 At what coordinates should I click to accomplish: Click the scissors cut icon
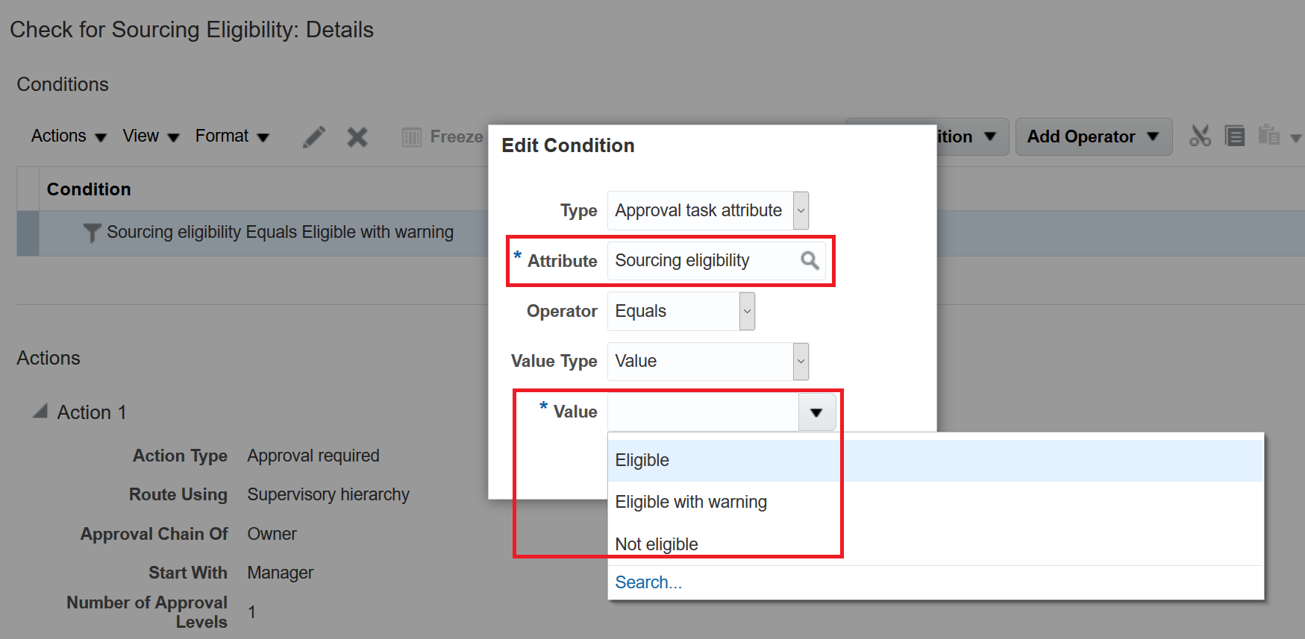(x=1200, y=136)
